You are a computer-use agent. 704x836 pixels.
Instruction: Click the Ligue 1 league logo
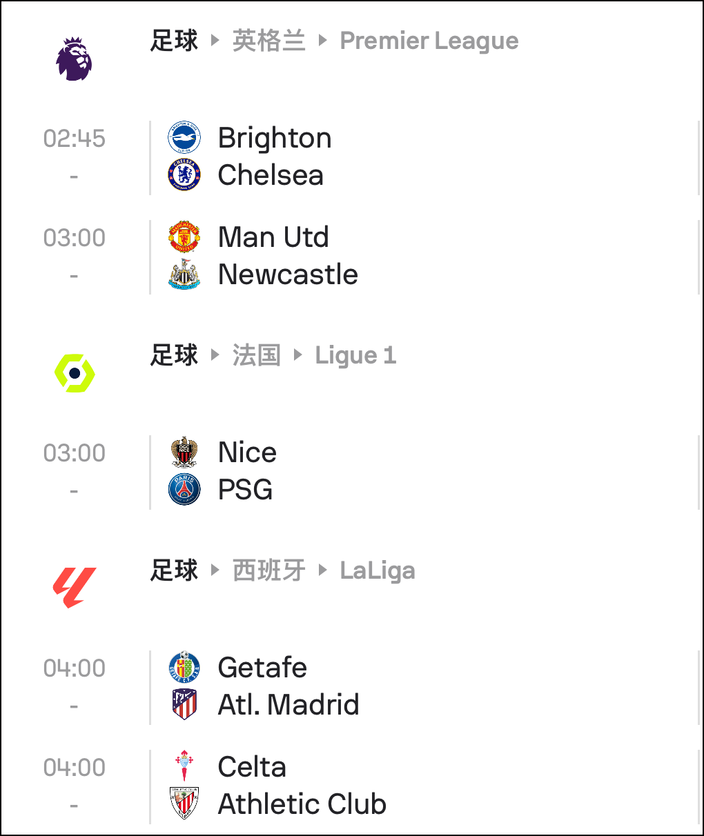coord(75,373)
